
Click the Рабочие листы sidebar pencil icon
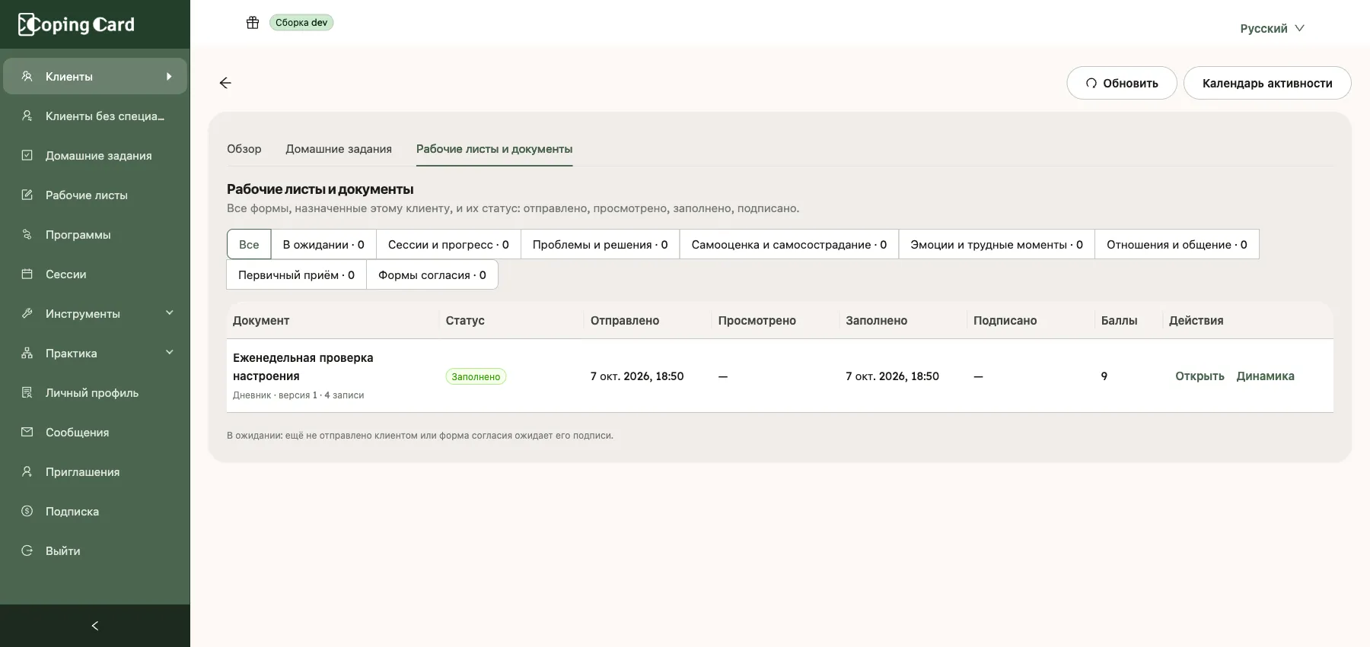coord(27,195)
